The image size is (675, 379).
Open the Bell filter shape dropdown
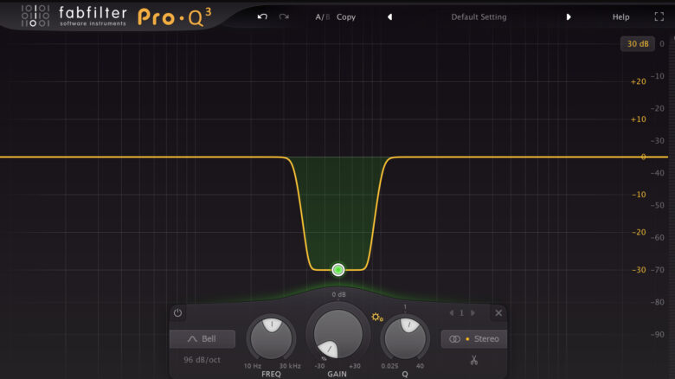coord(202,339)
